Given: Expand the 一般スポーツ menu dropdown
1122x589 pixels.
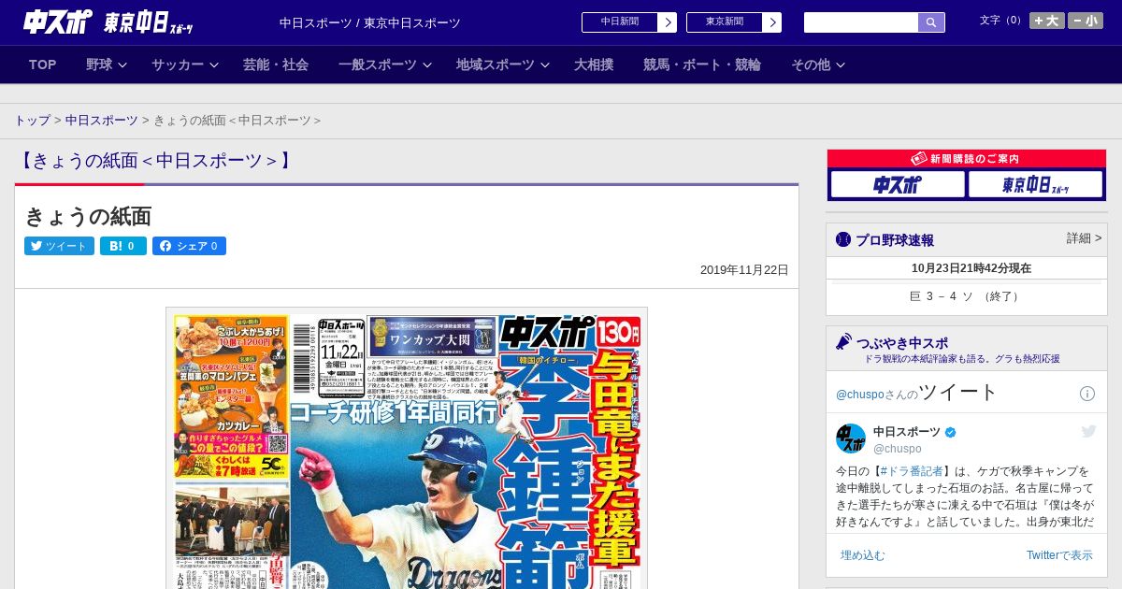Looking at the screenshot, I should coord(385,65).
